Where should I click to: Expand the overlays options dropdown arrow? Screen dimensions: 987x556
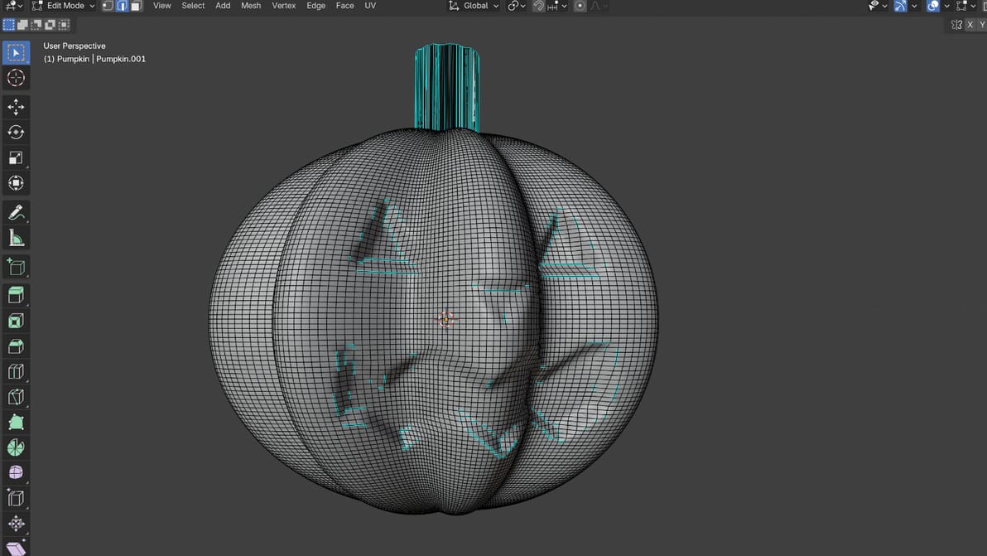pyautogui.click(x=946, y=6)
